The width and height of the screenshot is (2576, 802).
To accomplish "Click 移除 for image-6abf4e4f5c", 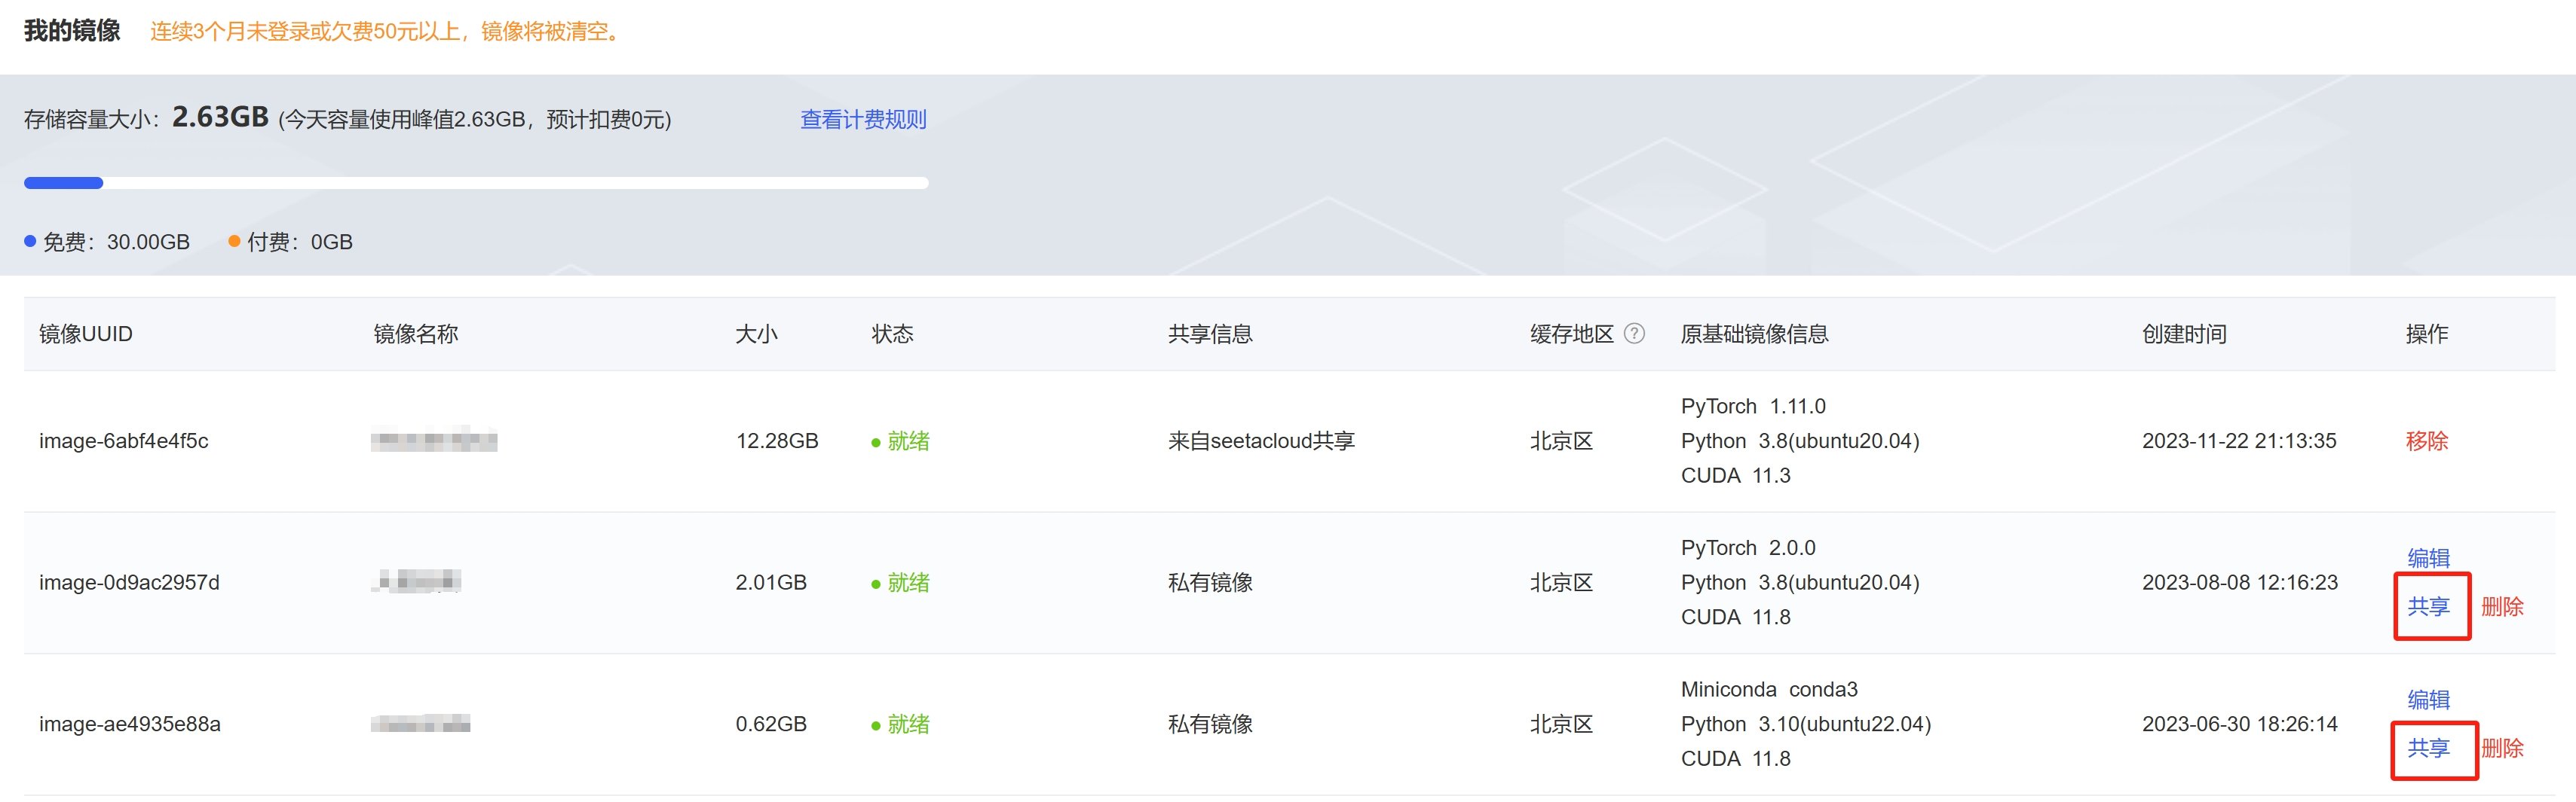I will pos(2426,441).
